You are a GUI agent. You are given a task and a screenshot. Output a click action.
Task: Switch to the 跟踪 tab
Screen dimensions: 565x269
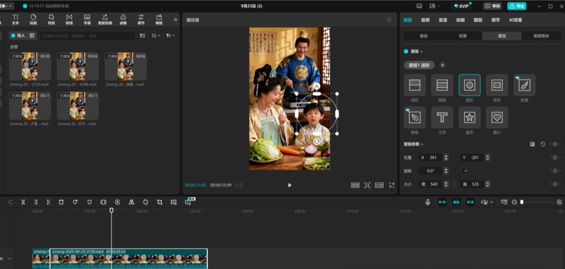tap(478, 20)
